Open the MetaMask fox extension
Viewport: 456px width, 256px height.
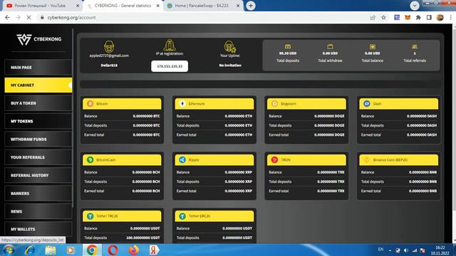click(408, 17)
